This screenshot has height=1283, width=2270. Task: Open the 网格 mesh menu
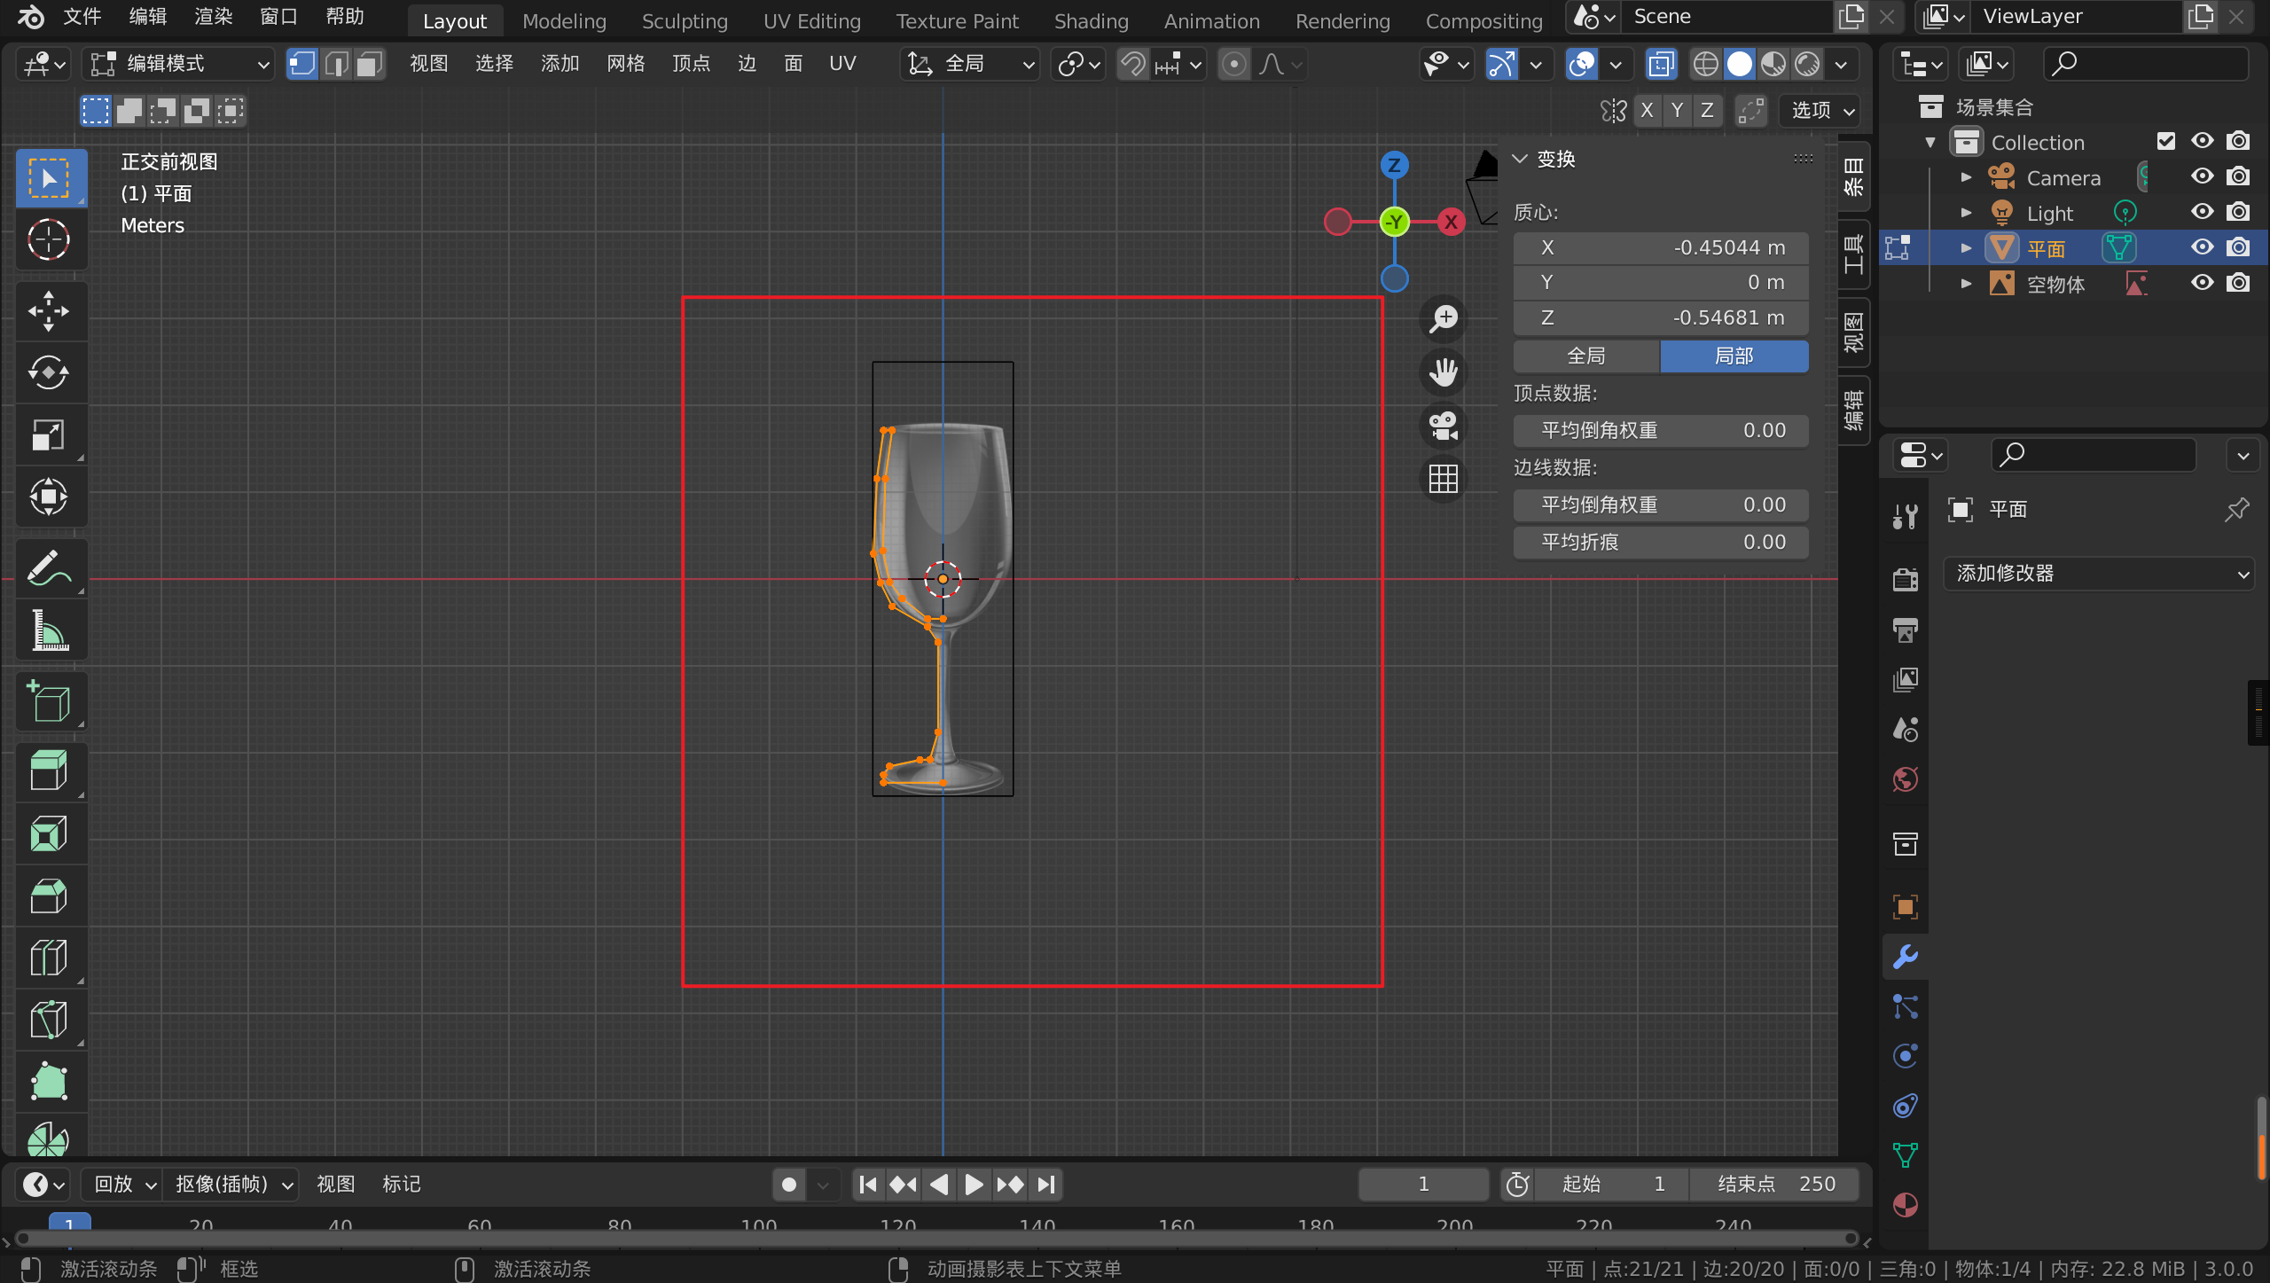pyautogui.click(x=626, y=64)
